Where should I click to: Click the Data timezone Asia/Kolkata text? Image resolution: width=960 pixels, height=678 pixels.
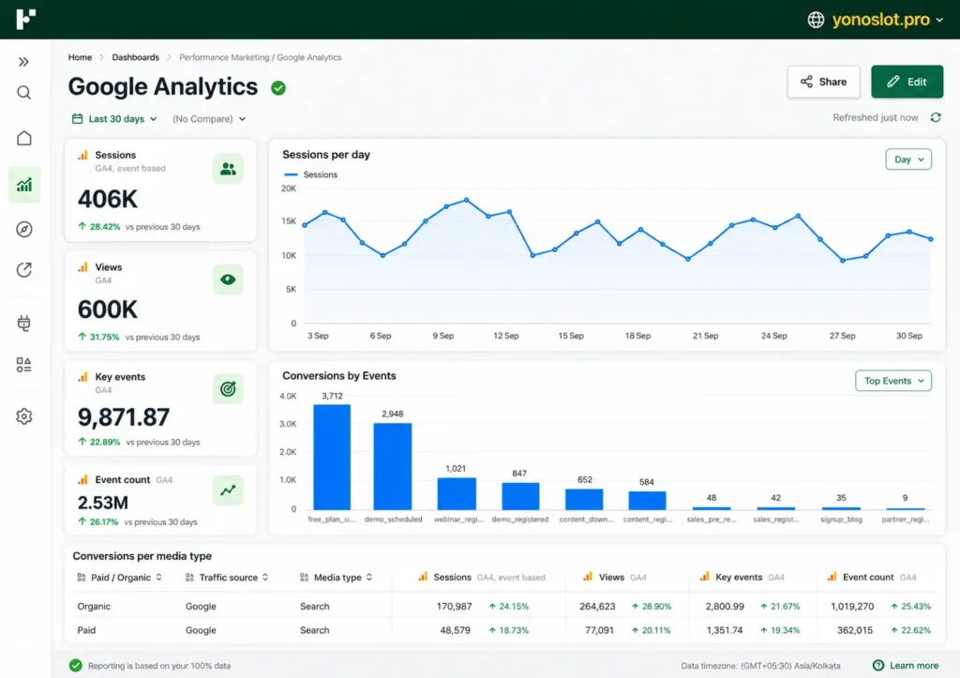760,666
